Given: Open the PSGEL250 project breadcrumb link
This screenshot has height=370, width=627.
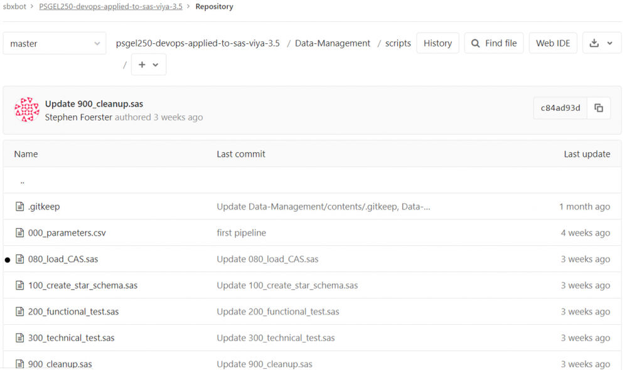Looking at the screenshot, I should tap(110, 6).
